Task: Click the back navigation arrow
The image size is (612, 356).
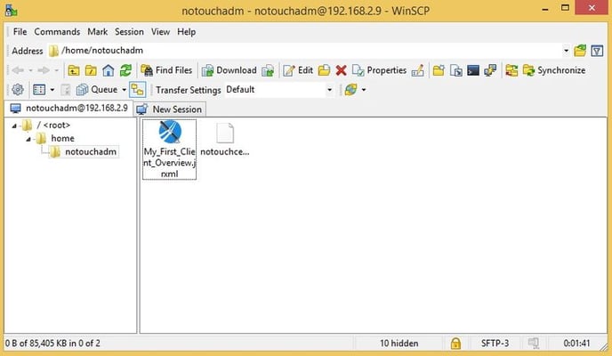Action: point(18,70)
